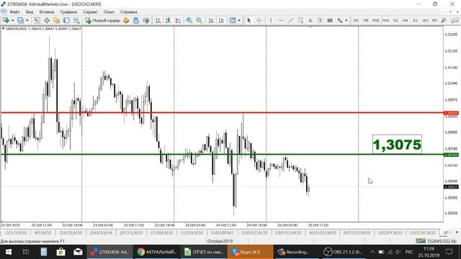Switch chart to bar chart mode

(x=158, y=20)
